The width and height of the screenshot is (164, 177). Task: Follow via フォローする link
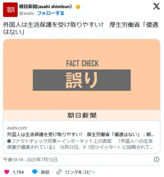tap(50, 13)
